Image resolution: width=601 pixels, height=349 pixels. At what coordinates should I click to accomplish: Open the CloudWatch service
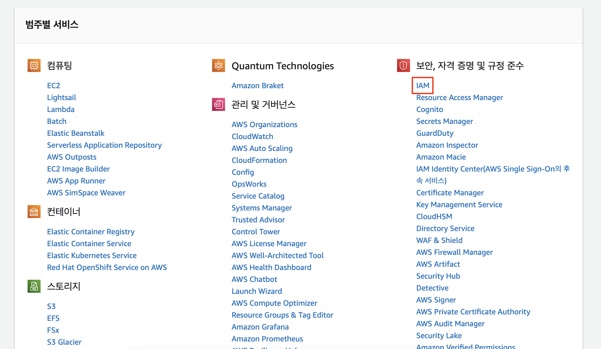tap(252, 136)
